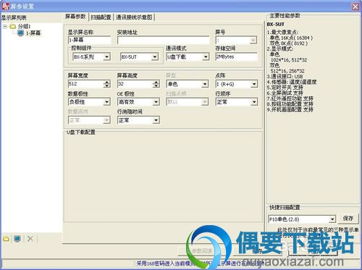
Task: Collapse the 分组1 tree node
Action: [x=5, y=26]
